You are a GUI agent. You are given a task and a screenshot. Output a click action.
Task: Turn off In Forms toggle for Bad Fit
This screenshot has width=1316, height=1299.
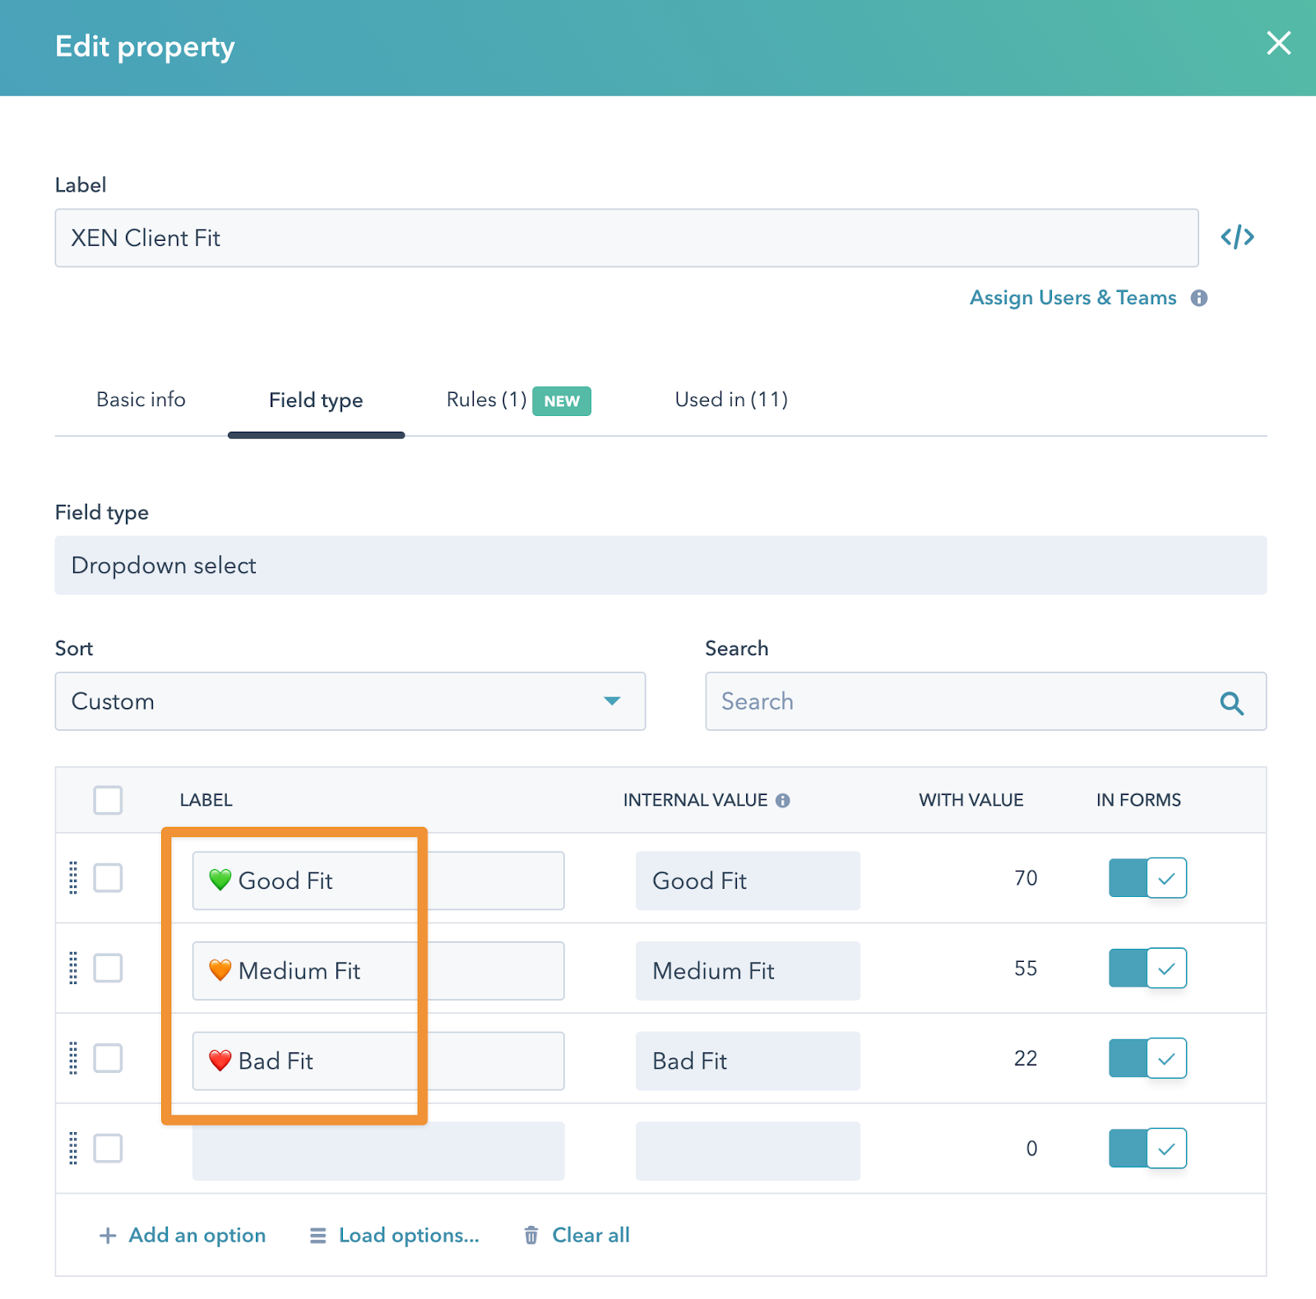[1147, 1058]
